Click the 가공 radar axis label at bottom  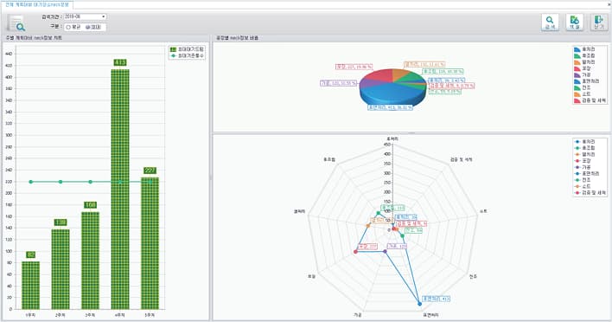pyautogui.click(x=358, y=314)
